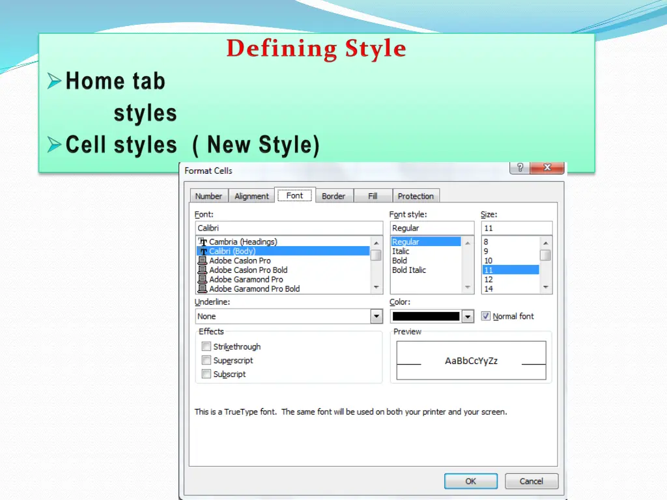Click the Font name input field
Screen dimensions: 667x500
(x=289, y=229)
